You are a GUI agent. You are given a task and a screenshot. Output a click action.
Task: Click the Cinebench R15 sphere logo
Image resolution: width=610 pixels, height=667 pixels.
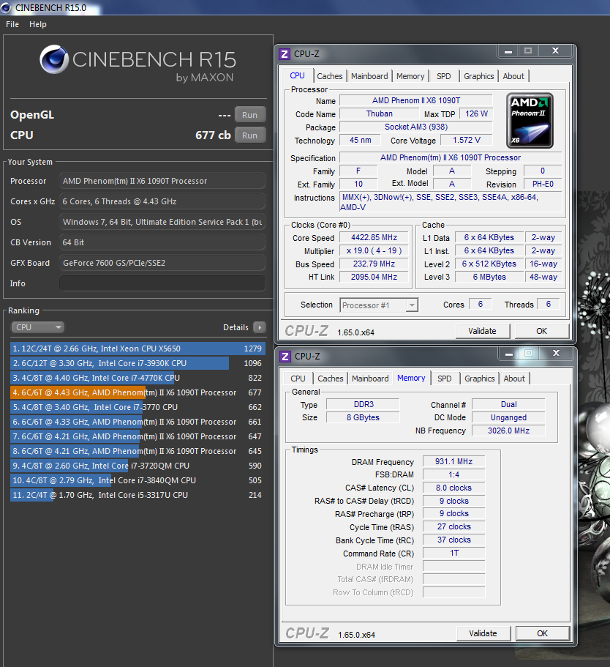tap(53, 61)
